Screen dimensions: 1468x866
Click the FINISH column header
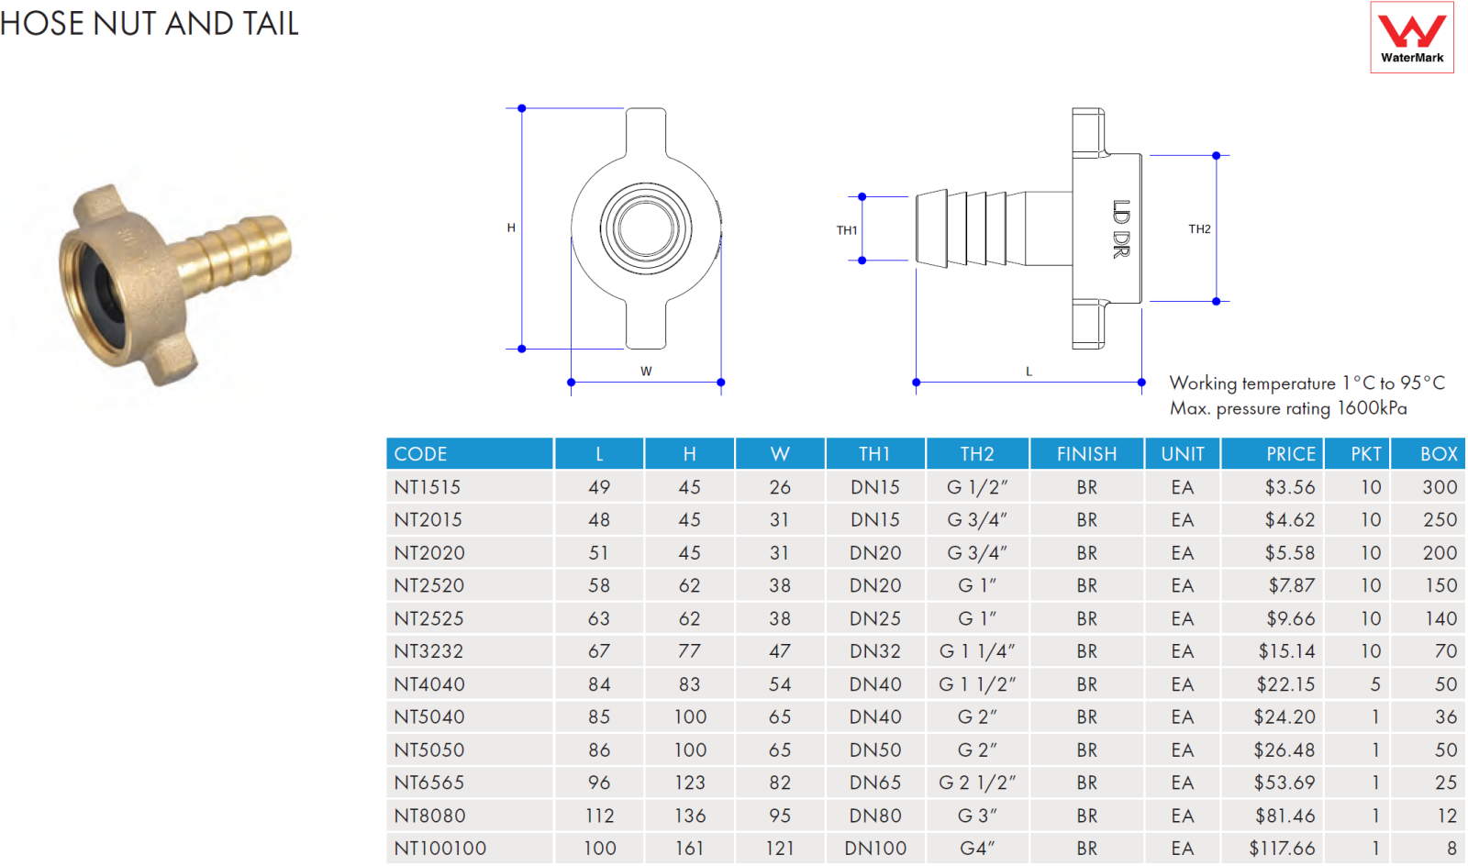(x=1087, y=454)
